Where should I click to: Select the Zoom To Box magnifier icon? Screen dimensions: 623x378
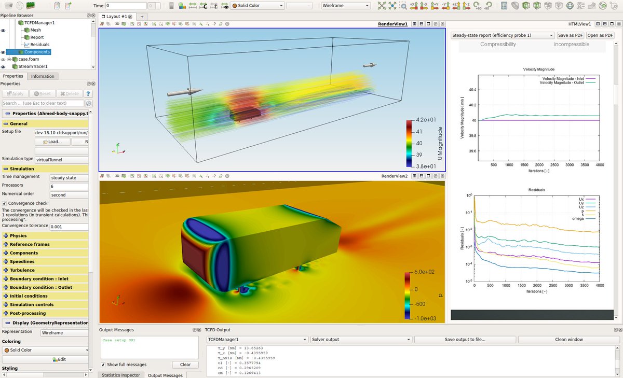pyautogui.click(x=403, y=6)
